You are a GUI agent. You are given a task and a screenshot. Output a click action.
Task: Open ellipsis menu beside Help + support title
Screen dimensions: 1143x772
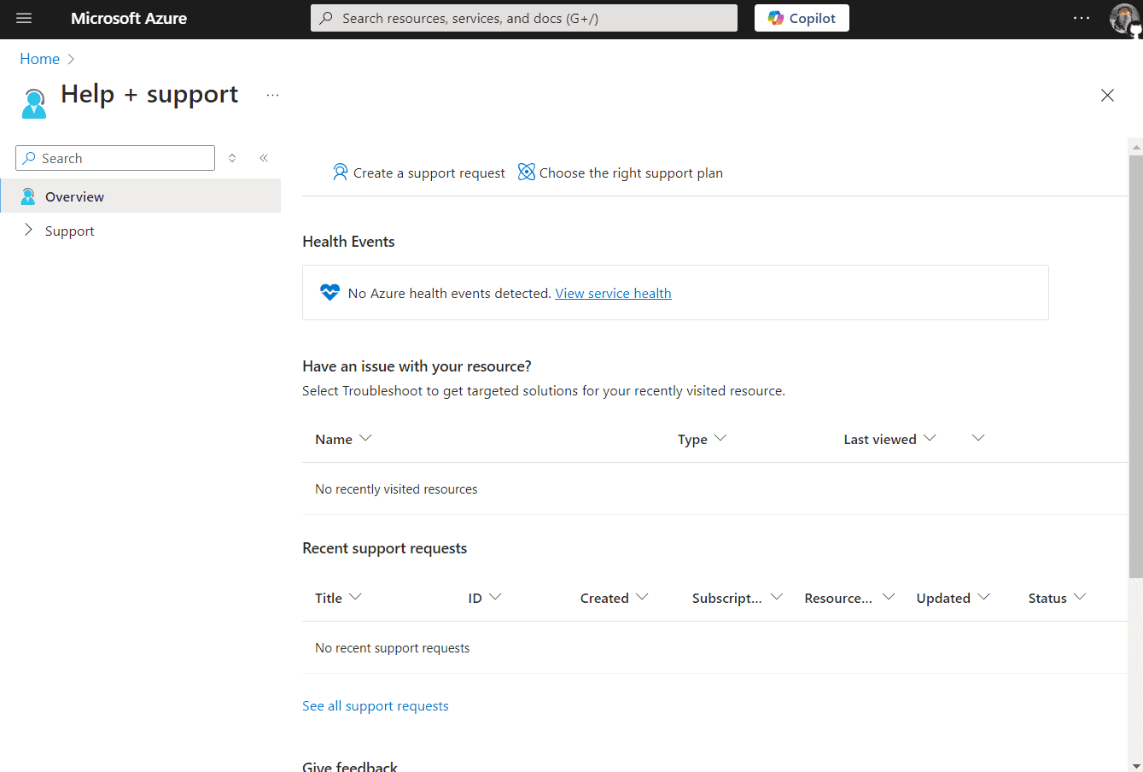pos(272,95)
